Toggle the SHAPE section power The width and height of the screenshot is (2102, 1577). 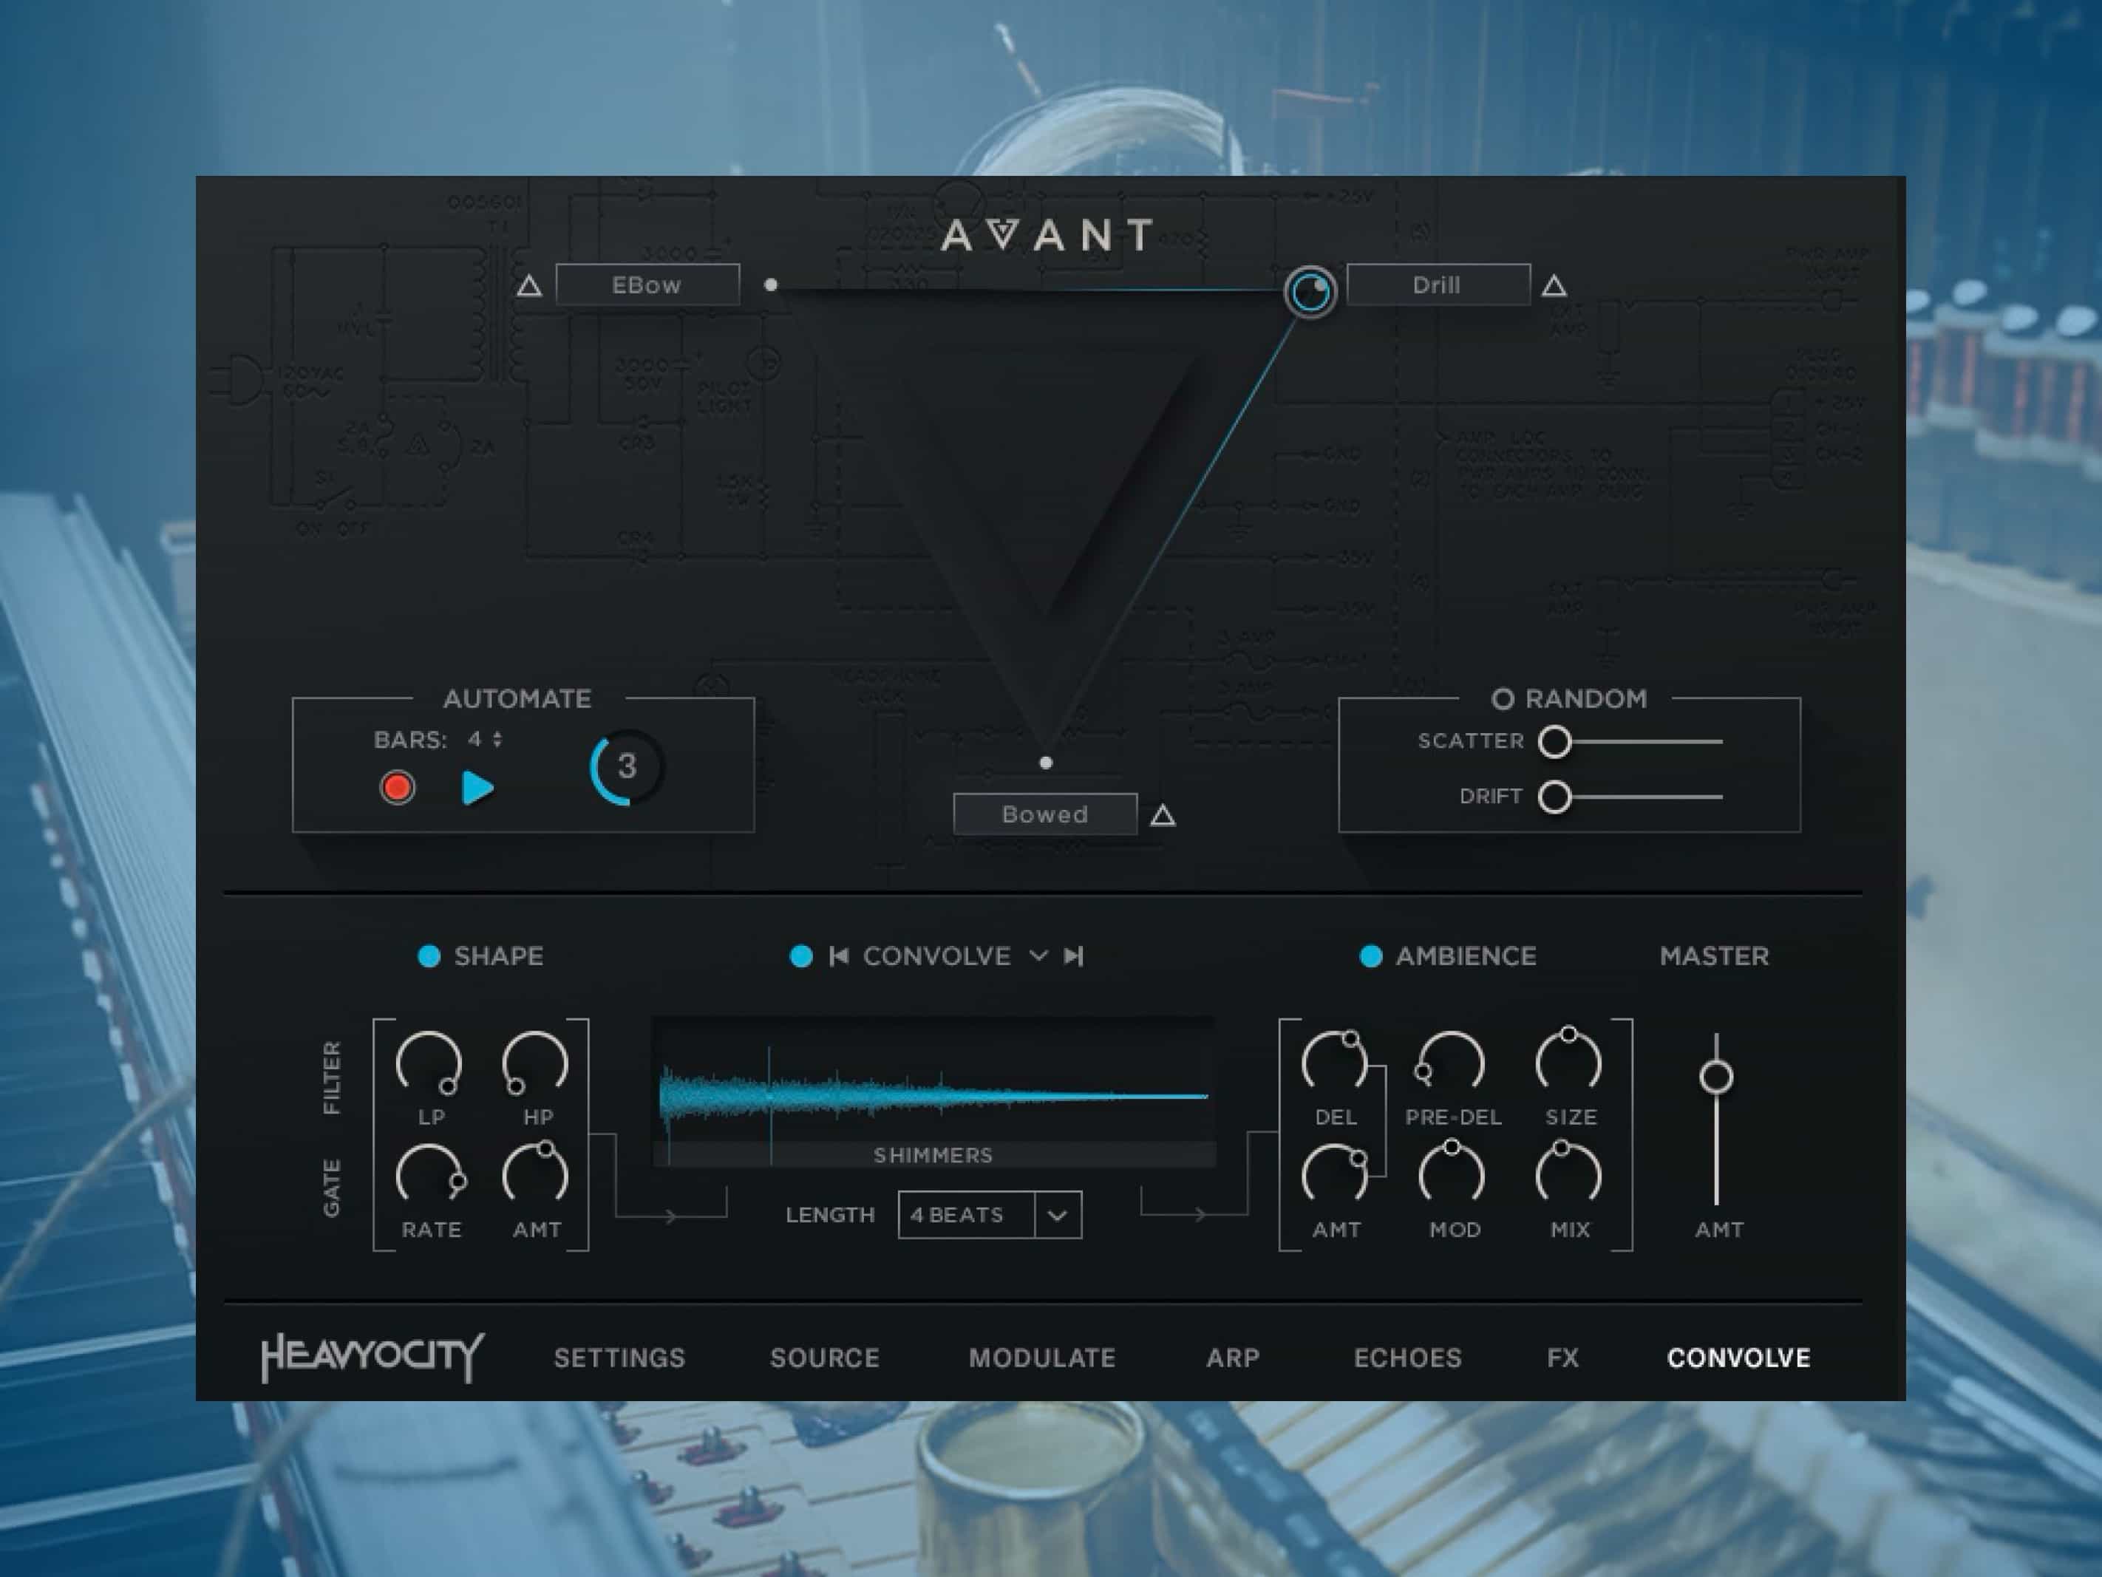pos(429,956)
